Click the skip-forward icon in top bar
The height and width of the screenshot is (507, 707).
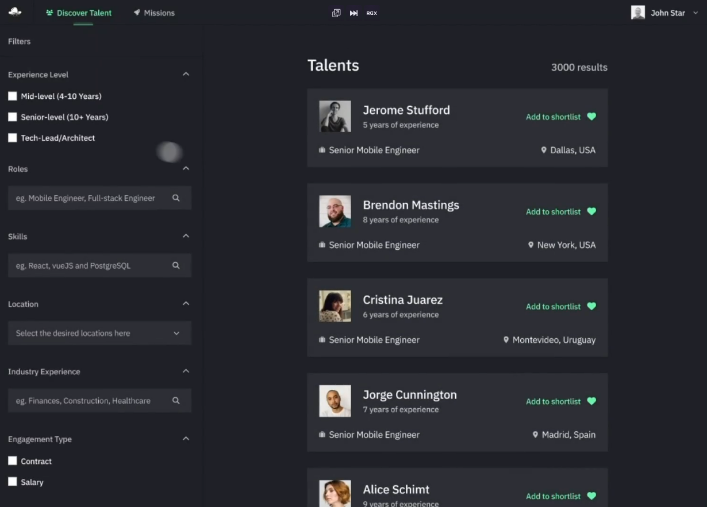point(353,13)
